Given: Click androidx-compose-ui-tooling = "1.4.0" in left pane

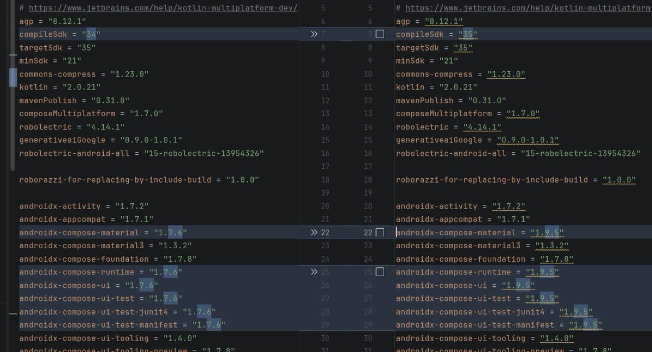Looking at the screenshot, I should point(108,338).
